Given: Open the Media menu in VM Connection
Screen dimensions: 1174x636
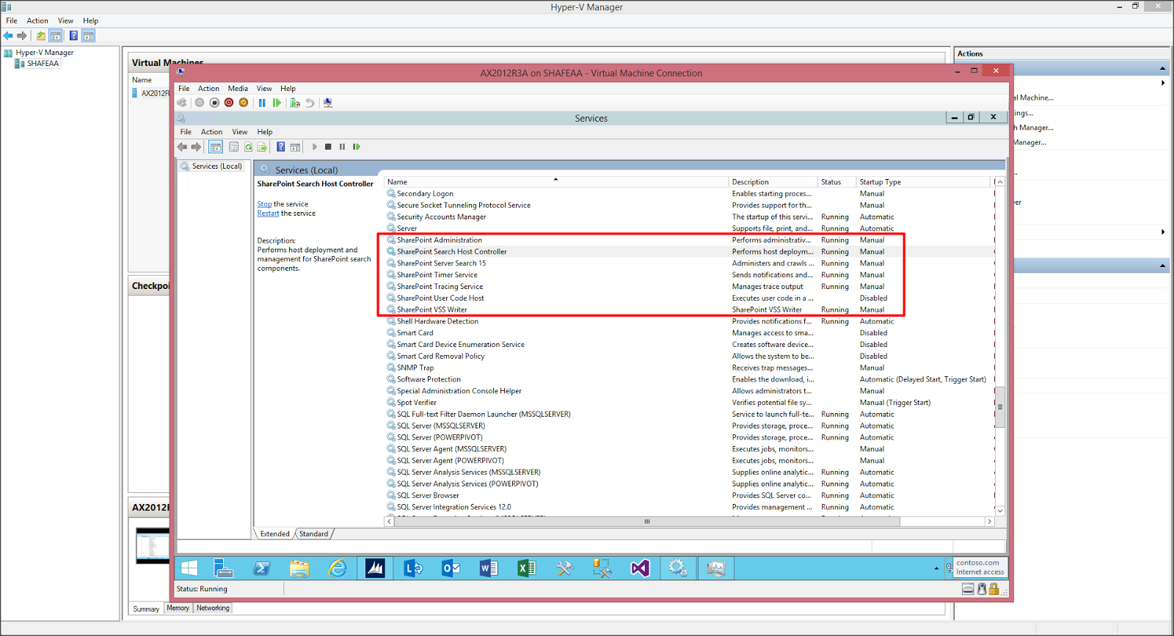Looking at the screenshot, I should click(x=238, y=89).
